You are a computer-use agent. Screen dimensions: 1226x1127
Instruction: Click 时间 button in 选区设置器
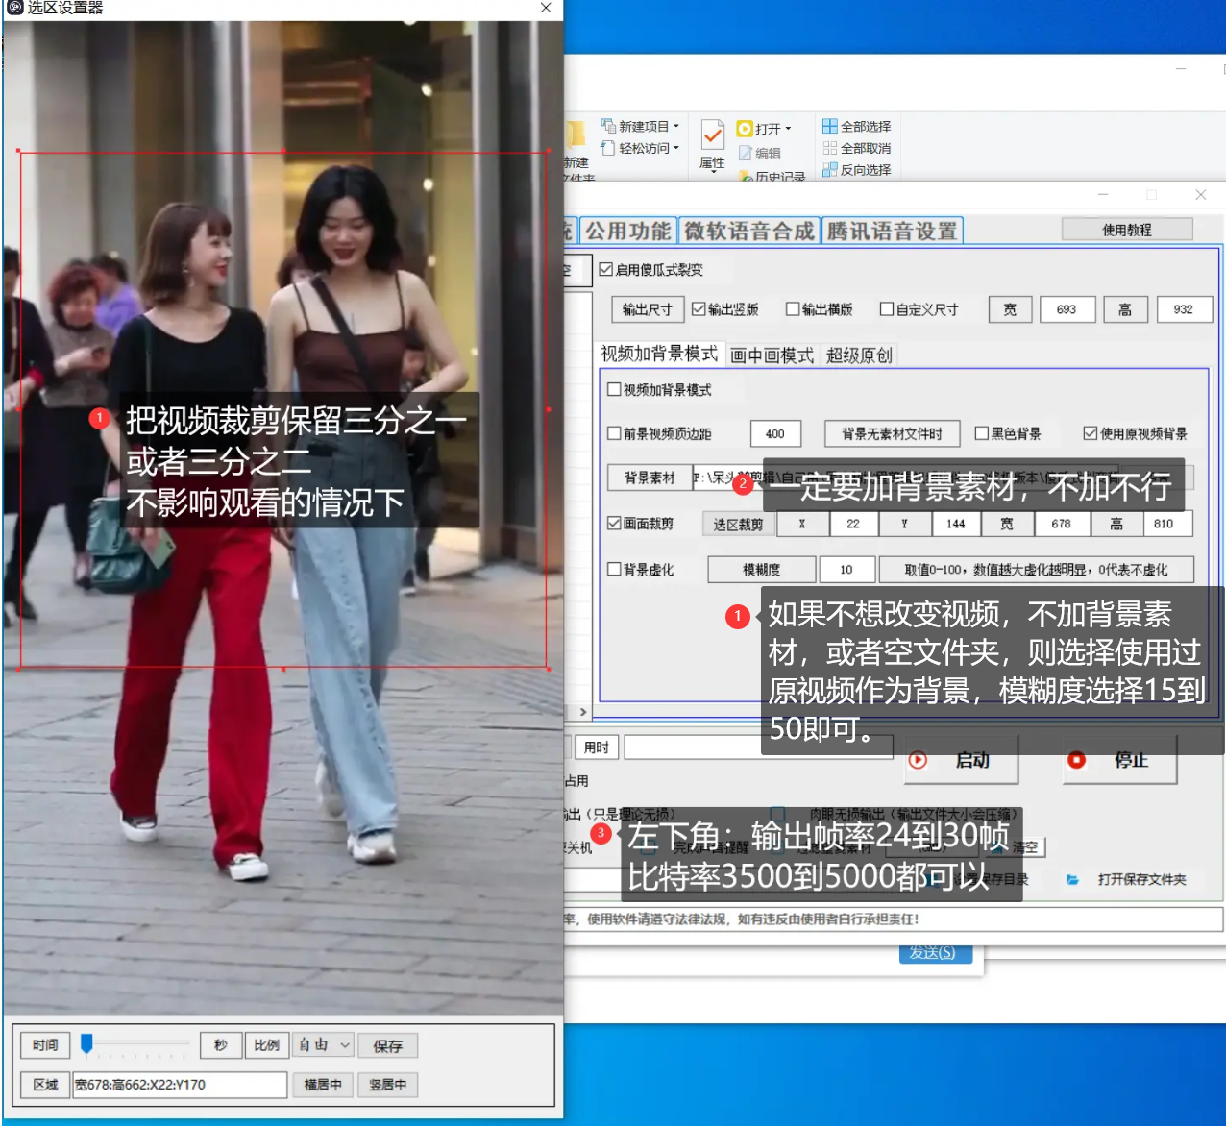[x=45, y=1045]
